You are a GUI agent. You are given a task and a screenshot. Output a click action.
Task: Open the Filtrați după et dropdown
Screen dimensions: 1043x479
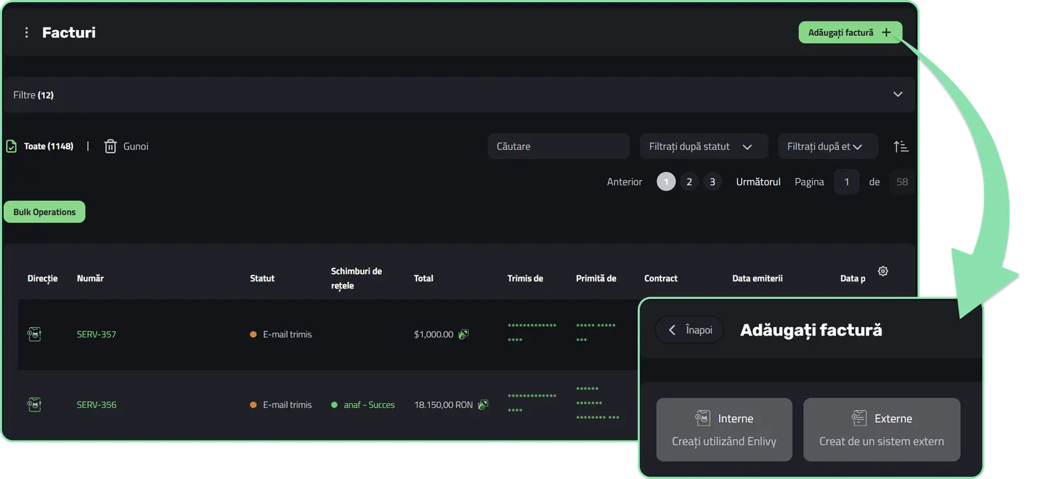[827, 147]
